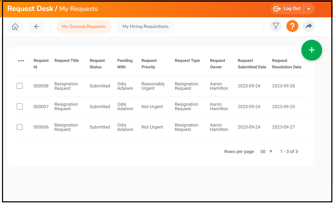Open the filter icon

276,26
